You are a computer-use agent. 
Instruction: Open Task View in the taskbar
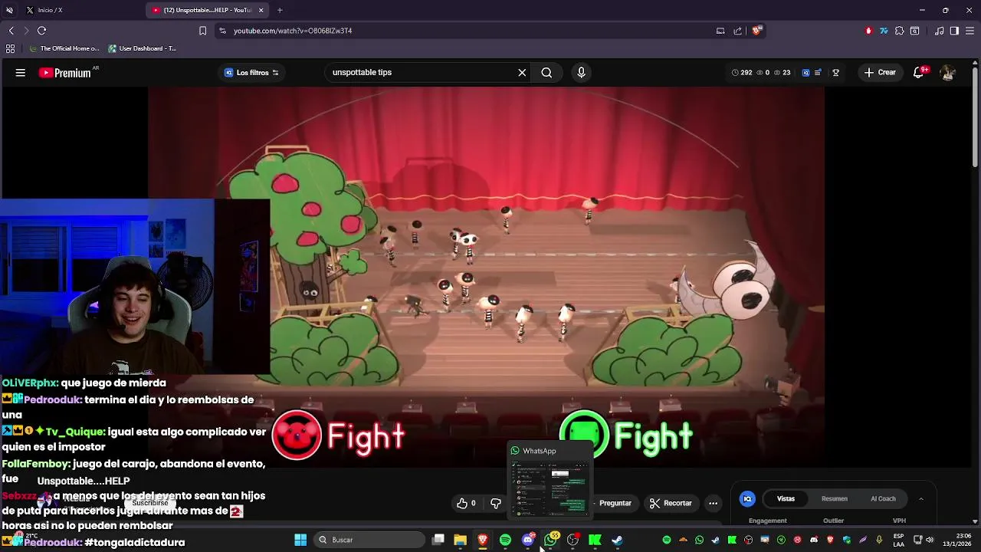pos(438,540)
